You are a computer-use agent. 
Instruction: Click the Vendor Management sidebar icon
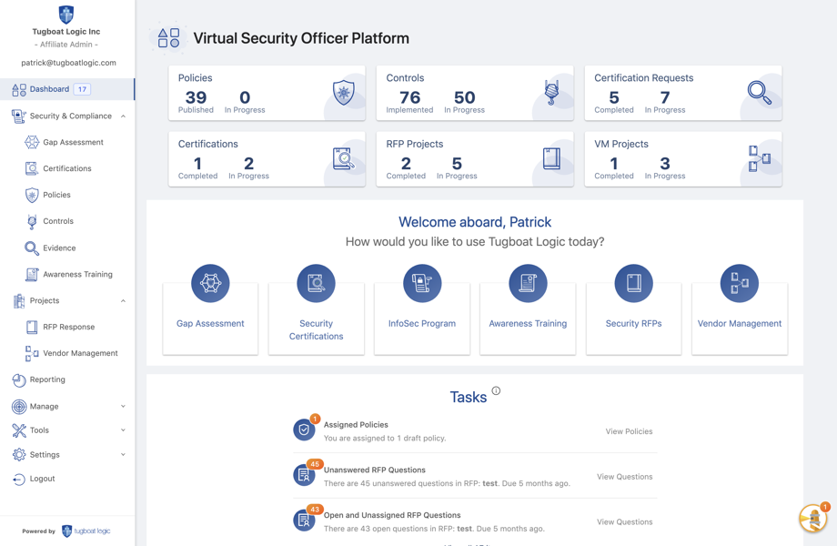point(32,353)
